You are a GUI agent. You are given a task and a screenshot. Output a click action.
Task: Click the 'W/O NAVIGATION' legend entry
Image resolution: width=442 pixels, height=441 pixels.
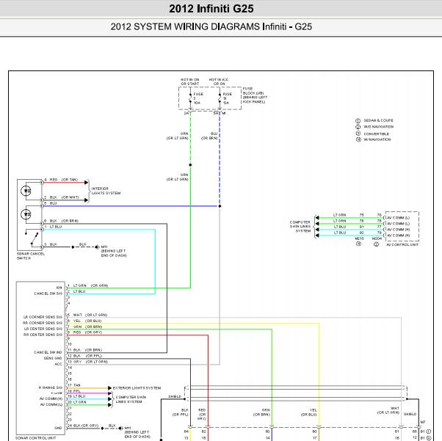click(x=378, y=127)
